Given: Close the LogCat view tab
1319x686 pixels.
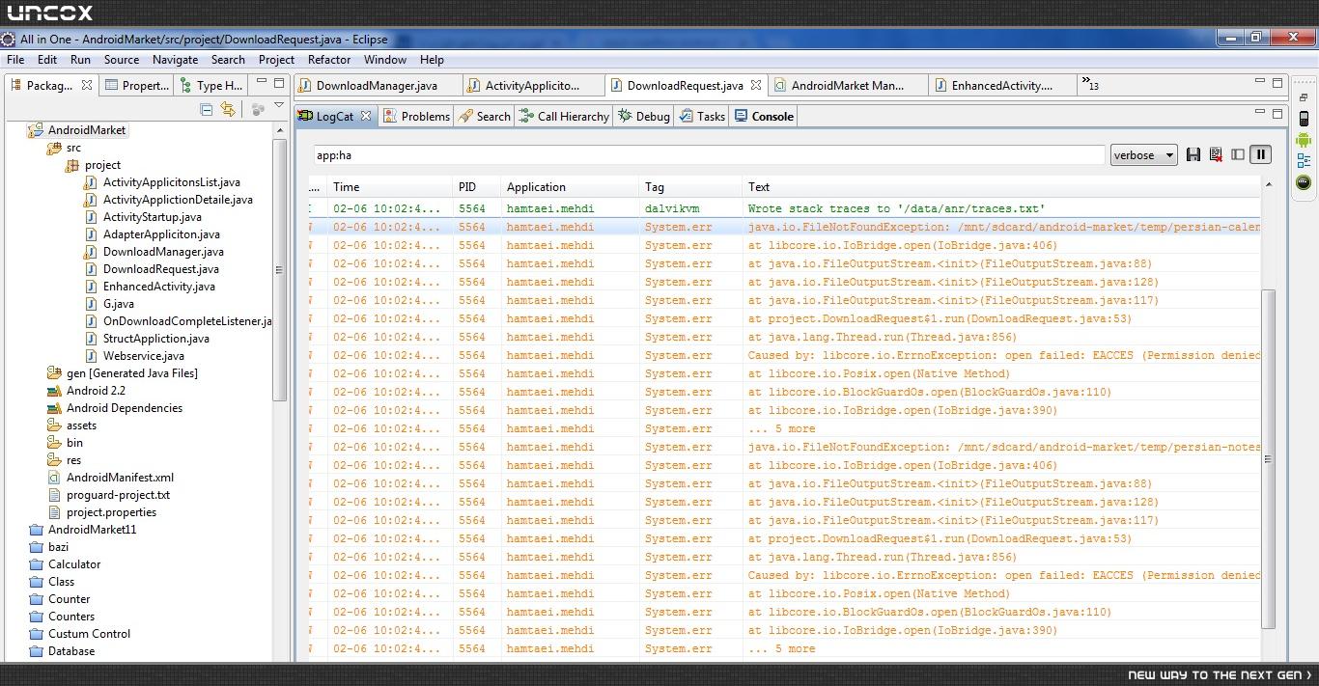Looking at the screenshot, I should pyautogui.click(x=366, y=116).
